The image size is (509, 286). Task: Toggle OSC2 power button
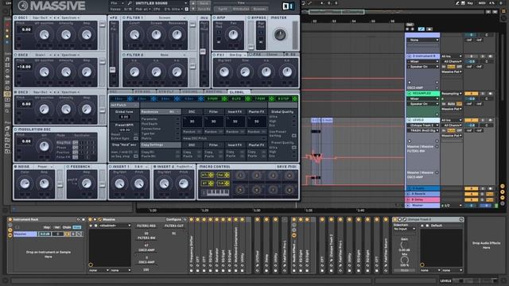tap(16, 55)
